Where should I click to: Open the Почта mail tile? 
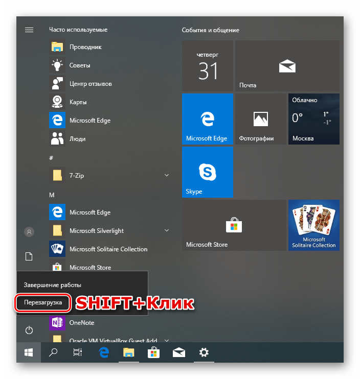tap(287, 66)
